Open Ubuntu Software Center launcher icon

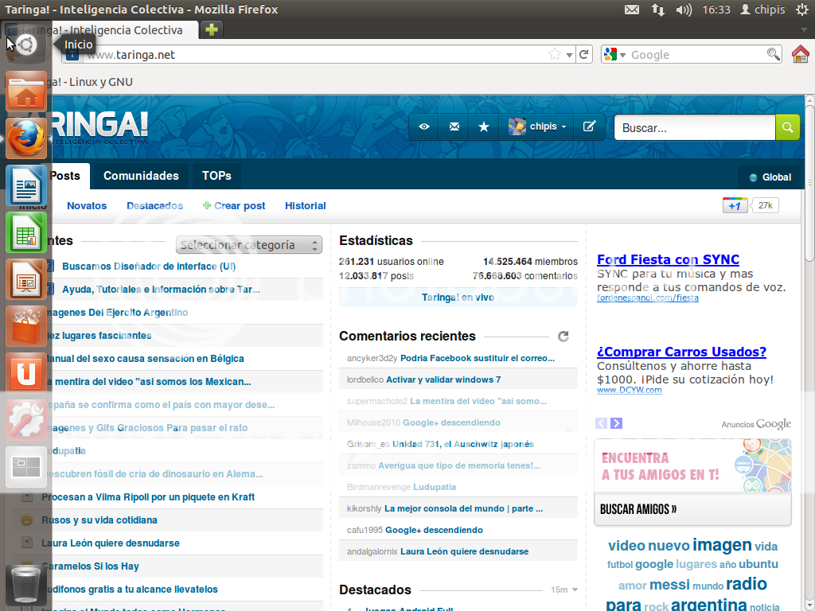[x=26, y=326]
